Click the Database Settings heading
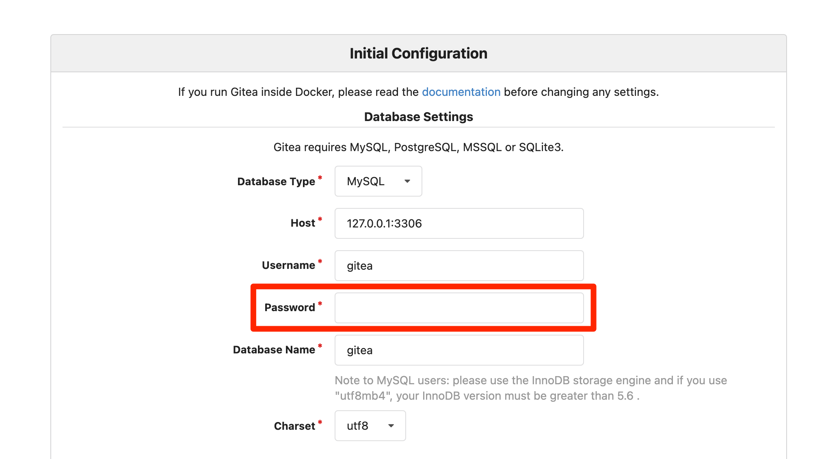839x459 pixels. point(418,117)
